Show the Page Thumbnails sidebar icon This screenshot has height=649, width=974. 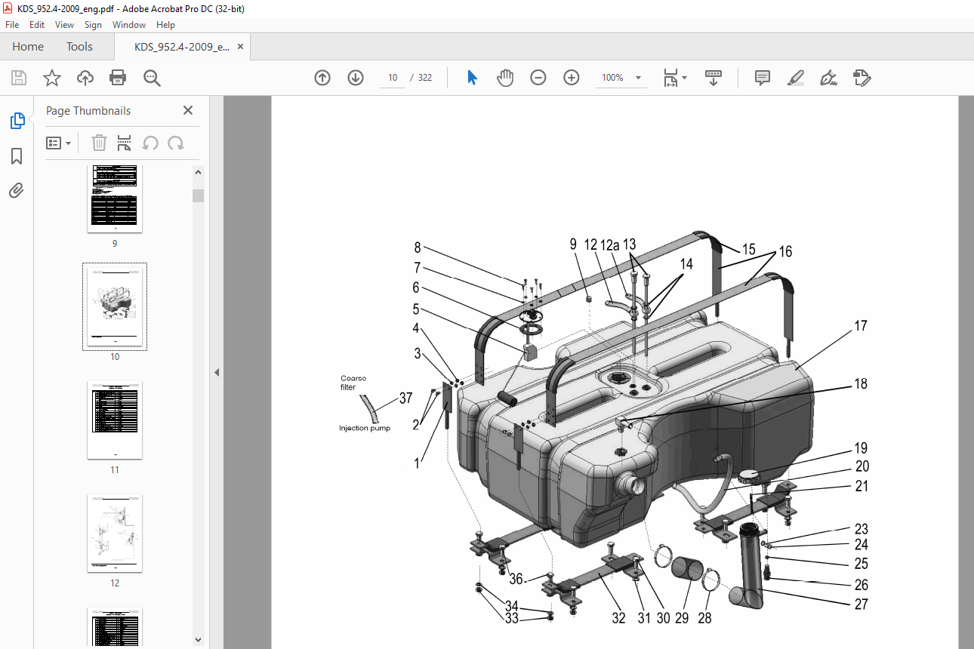[17, 120]
